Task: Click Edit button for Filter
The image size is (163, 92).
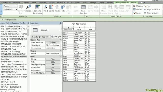Action: coord(53,62)
